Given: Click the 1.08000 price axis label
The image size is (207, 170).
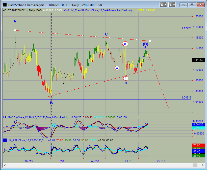Looking at the screenshot, I should tap(198, 80).
